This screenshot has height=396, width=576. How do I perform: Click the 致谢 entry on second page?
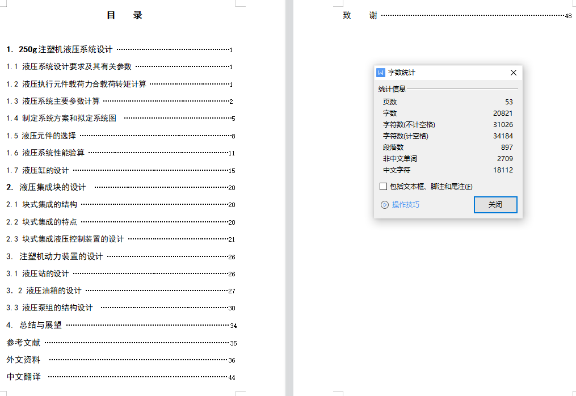click(360, 15)
